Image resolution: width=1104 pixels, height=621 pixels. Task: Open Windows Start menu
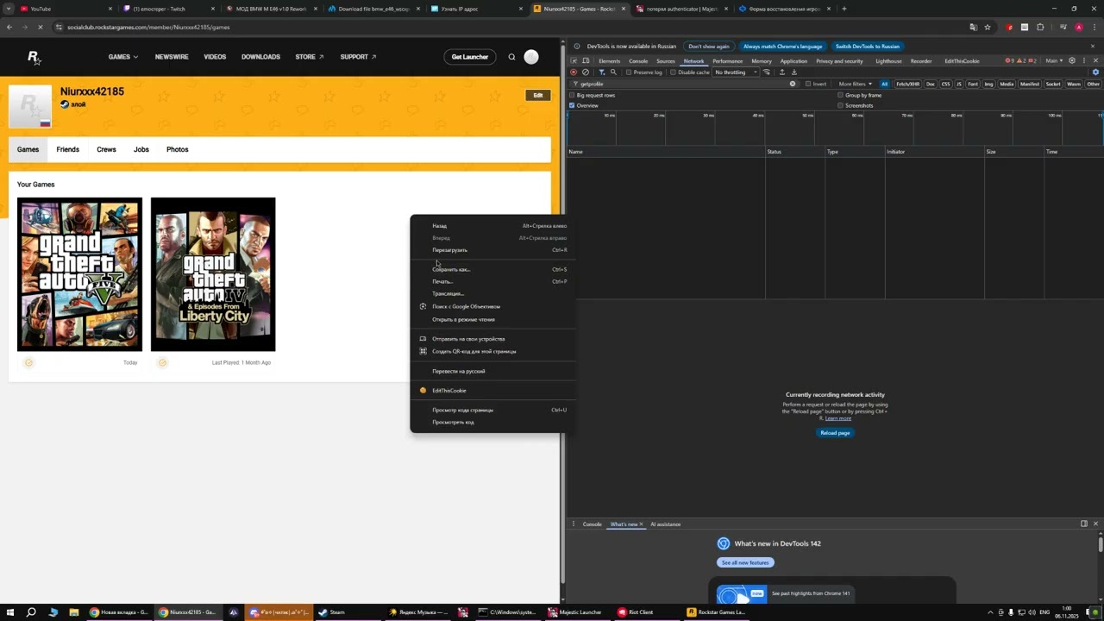[9, 612]
